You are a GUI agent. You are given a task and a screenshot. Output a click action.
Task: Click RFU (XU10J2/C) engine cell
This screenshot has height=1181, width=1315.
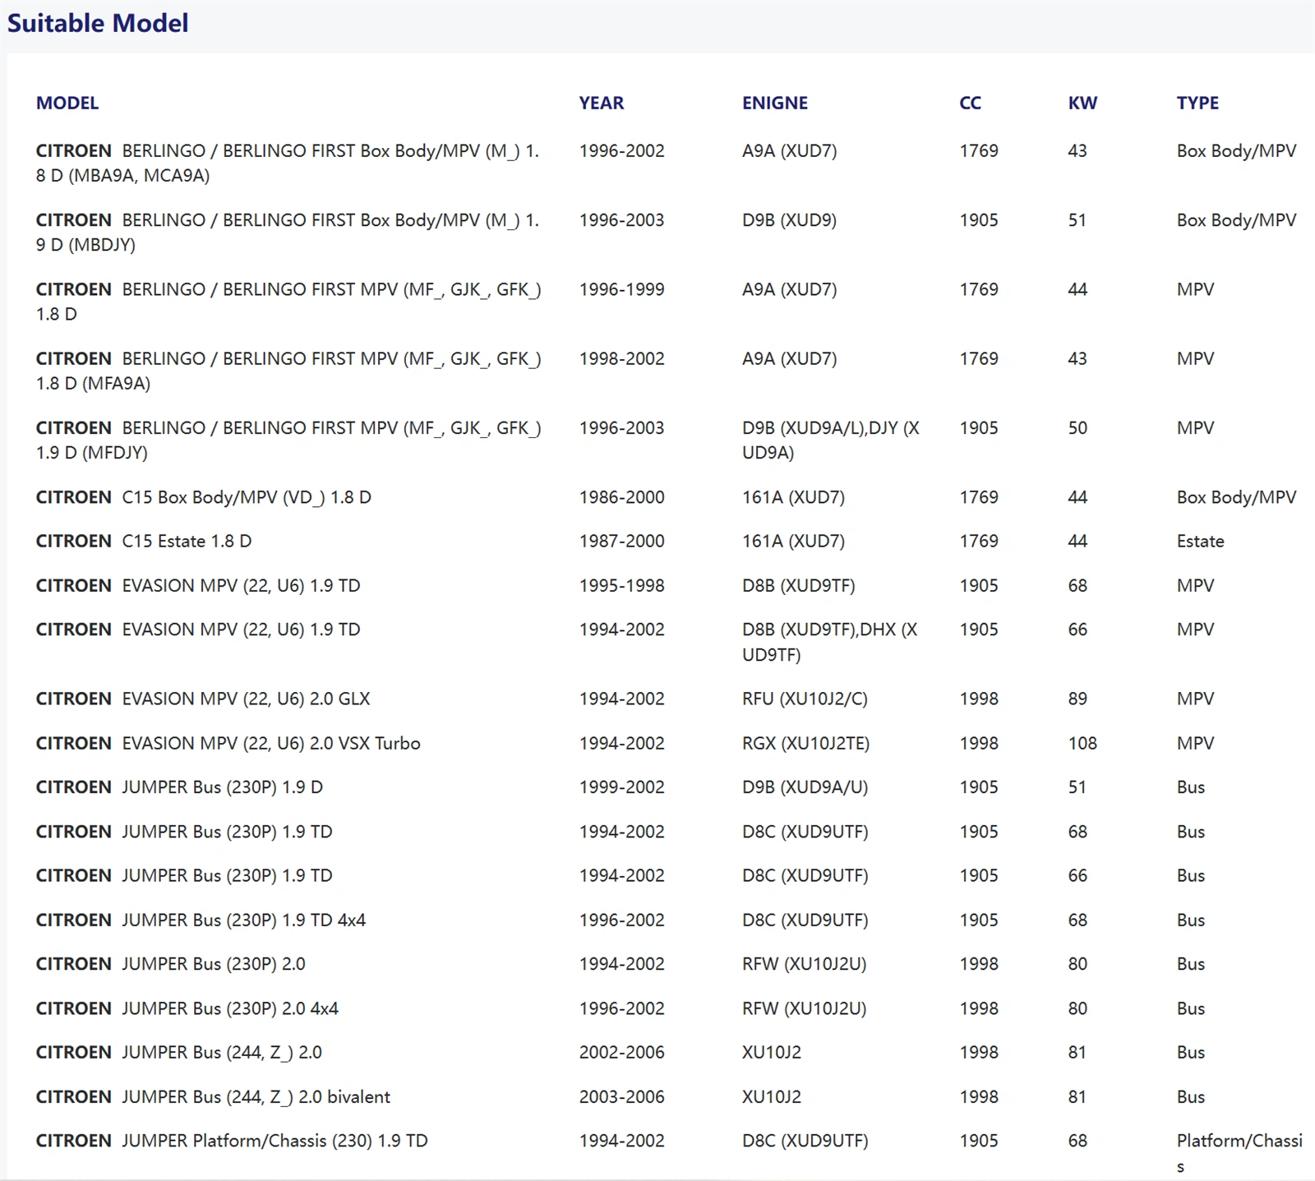point(805,699)
